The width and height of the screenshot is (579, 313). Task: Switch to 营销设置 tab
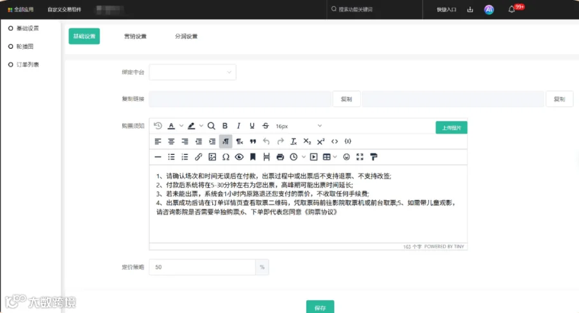click(135, 36)
